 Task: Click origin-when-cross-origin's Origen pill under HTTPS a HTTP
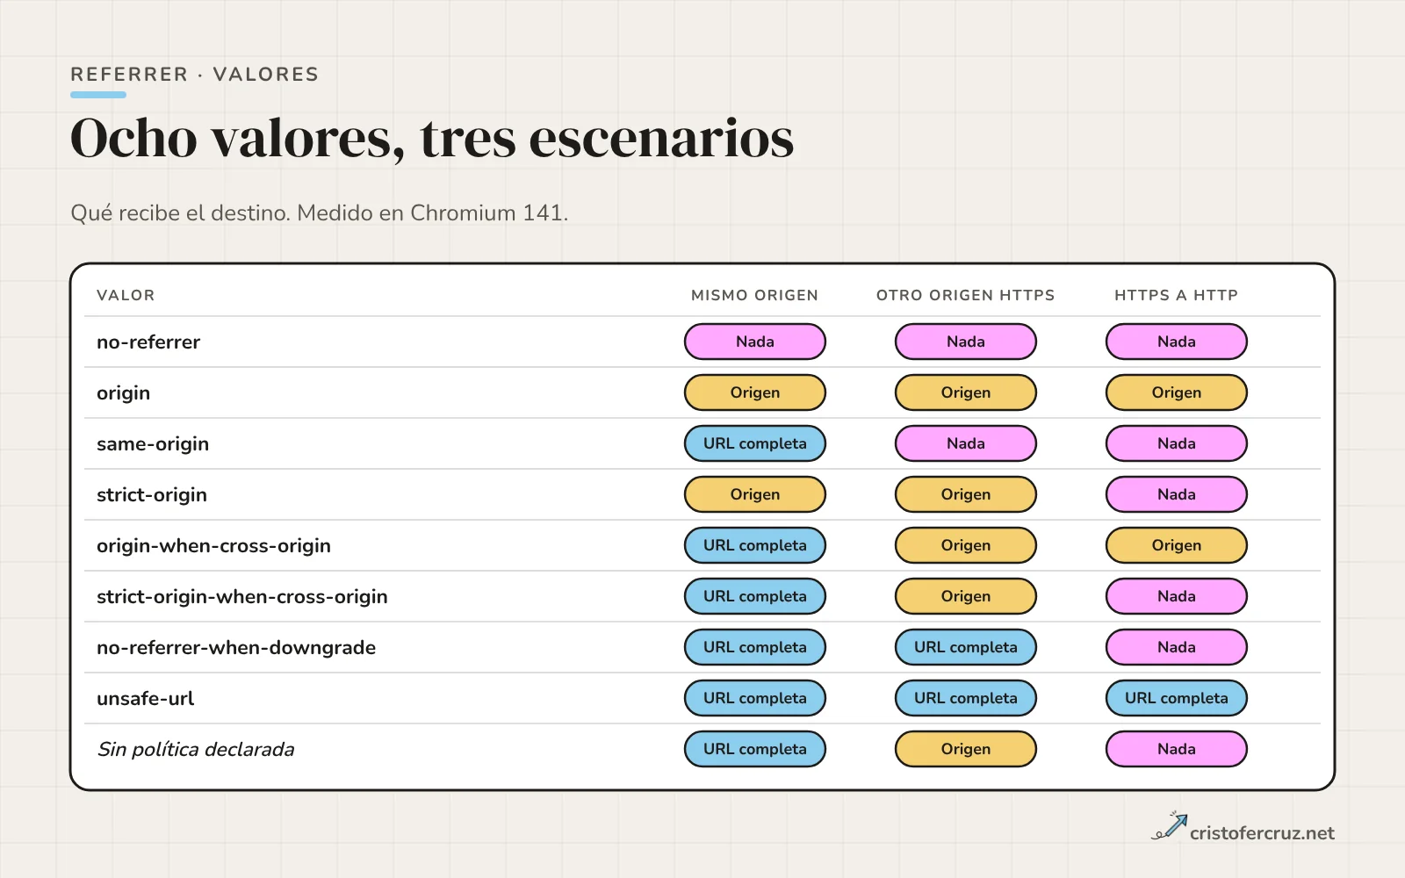click(1177, 545)
